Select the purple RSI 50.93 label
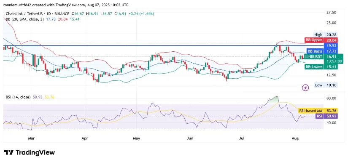This screenshot has width=348, height=162. click(326, 116)
